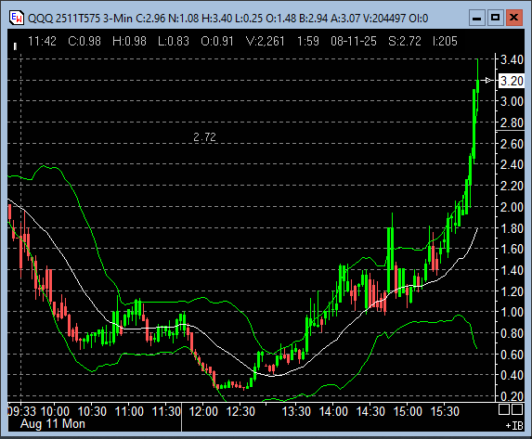This screenshot has height=439, width=532.
Task: Click the V:2,261 volume field in cursor bar
Action: pos(266,41)
